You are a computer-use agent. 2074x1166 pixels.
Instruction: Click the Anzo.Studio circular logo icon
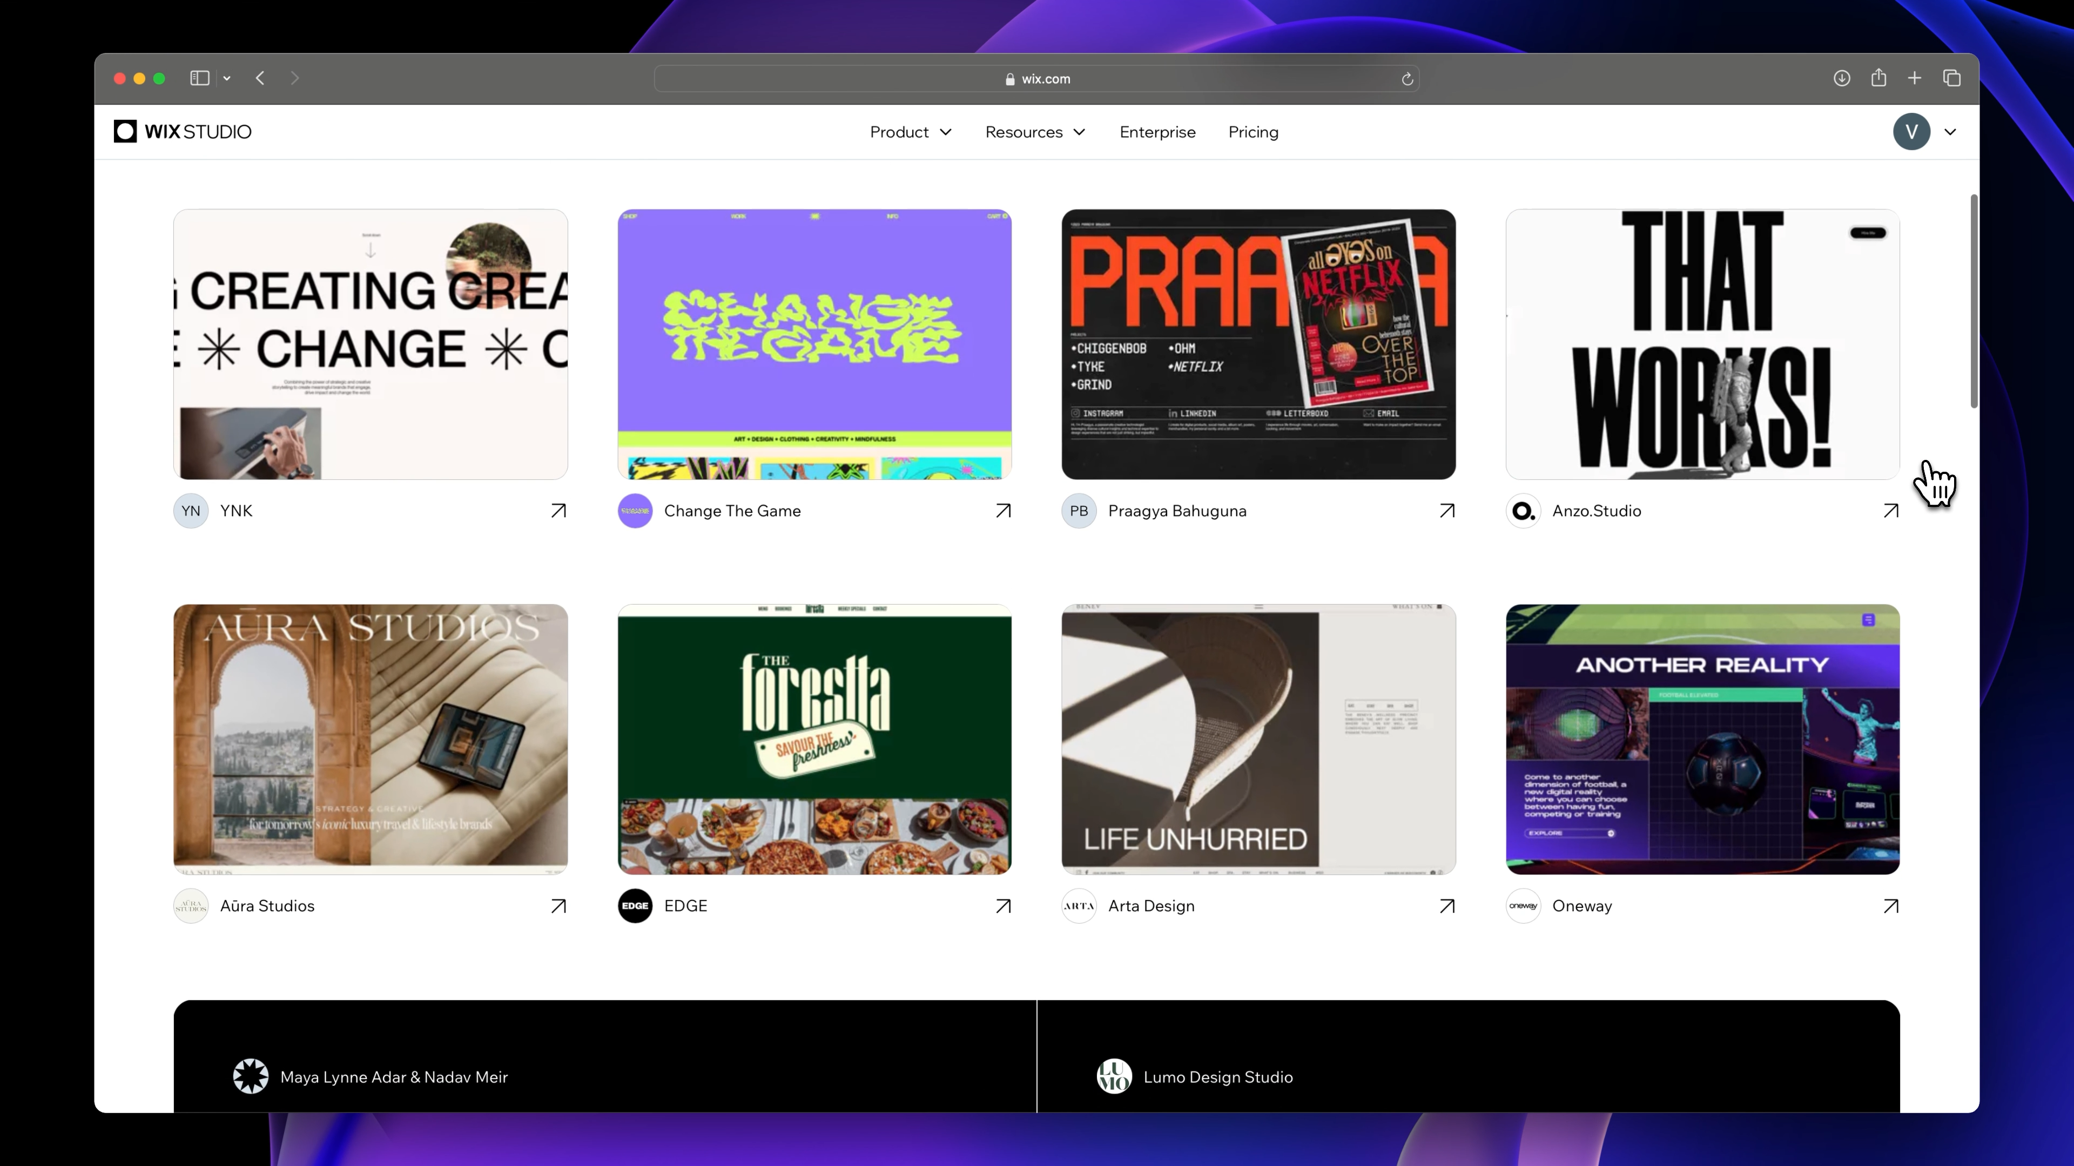pos(1523,510)
